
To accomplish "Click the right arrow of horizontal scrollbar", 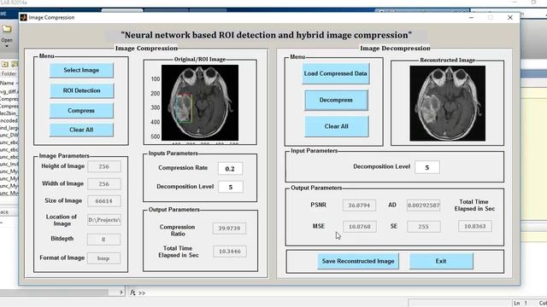I will click(121, 292).
